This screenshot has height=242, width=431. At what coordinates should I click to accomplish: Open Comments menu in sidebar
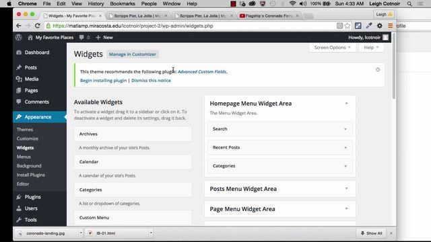pos(36,102)
